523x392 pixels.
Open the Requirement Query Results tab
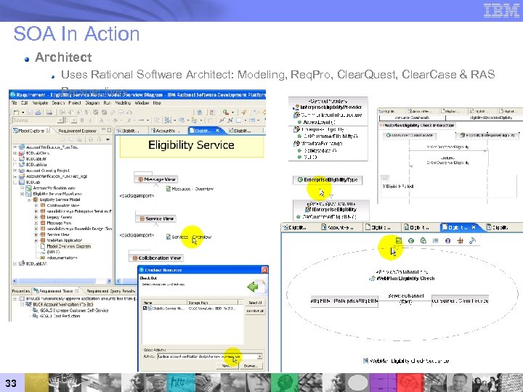pyautogui.click(x=110, y=291)
